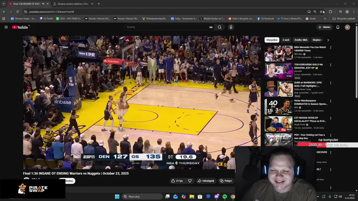Open the Gmail bookmark

point(310,19)
